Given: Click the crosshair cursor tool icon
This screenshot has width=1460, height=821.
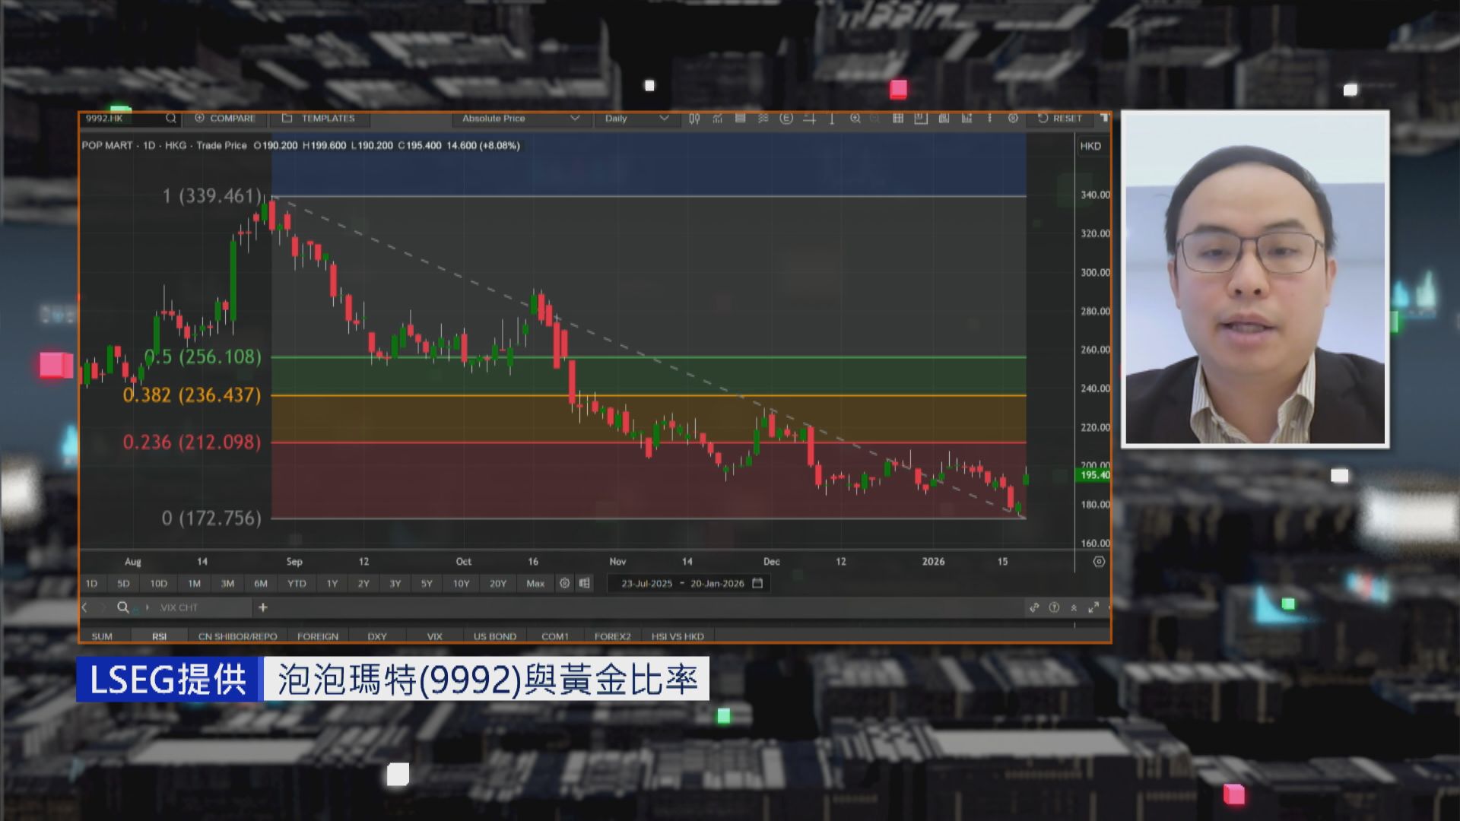Looking at the screenshot, I should (809, 119).
